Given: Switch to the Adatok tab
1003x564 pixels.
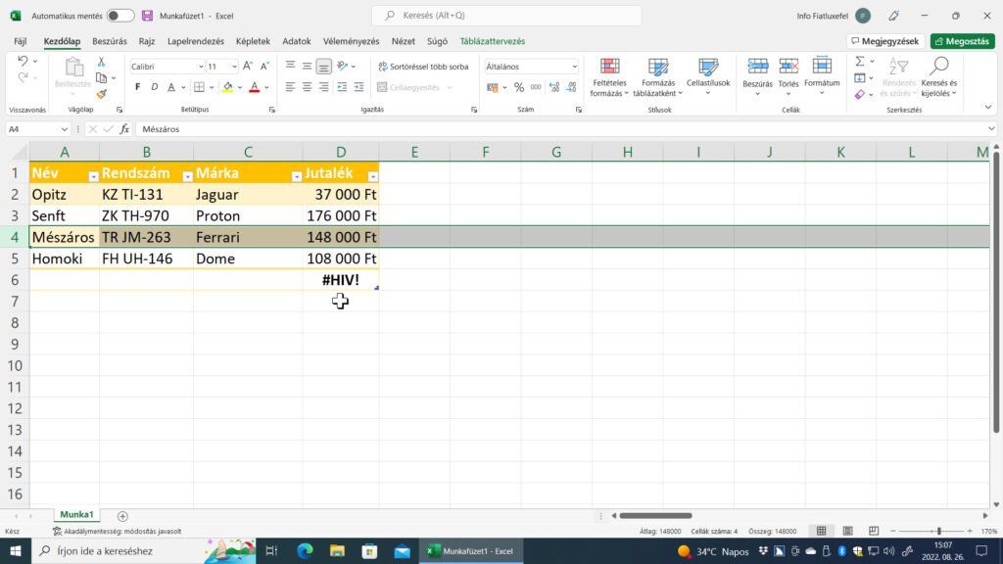Looking at the screenshot, I should pos(297,41).
